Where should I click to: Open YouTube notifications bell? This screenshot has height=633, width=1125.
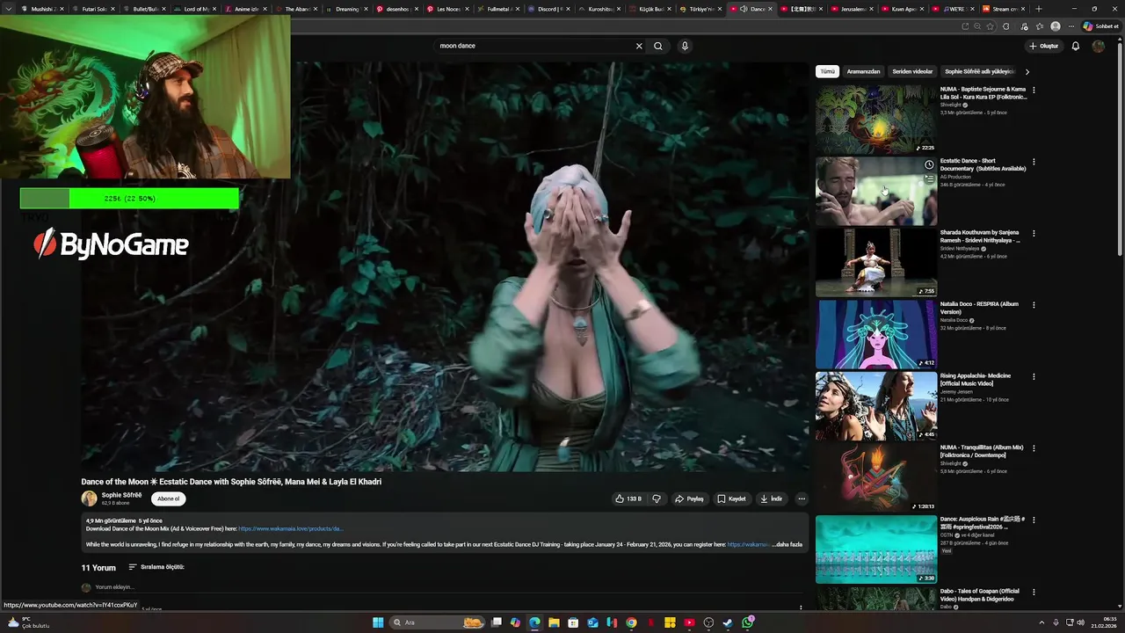pos(1075,46)
